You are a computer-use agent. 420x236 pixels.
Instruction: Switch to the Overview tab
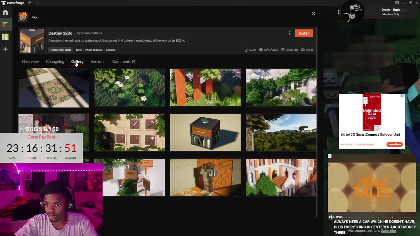(30, 62)
